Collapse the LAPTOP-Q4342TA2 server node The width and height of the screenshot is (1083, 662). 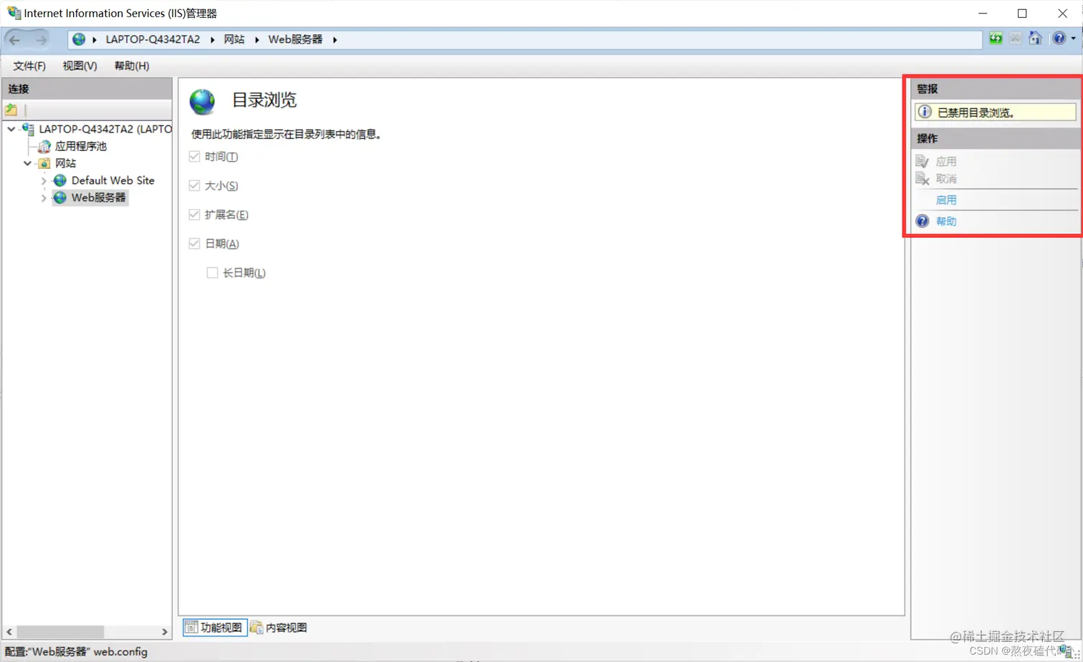tap(11, 129)
